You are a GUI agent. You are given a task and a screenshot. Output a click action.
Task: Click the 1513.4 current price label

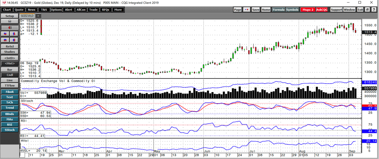[x=370, y=32]
